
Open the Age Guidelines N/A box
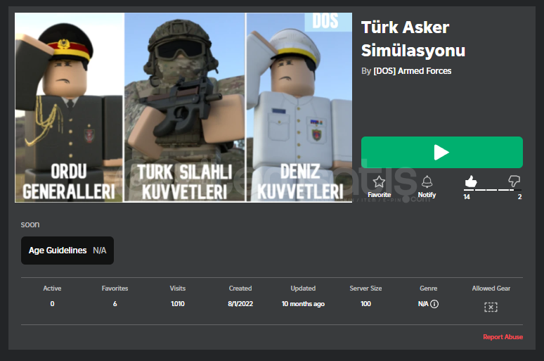(x=67, y=251)
